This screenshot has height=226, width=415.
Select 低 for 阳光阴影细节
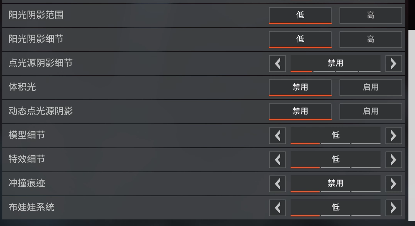pos(300,39)
